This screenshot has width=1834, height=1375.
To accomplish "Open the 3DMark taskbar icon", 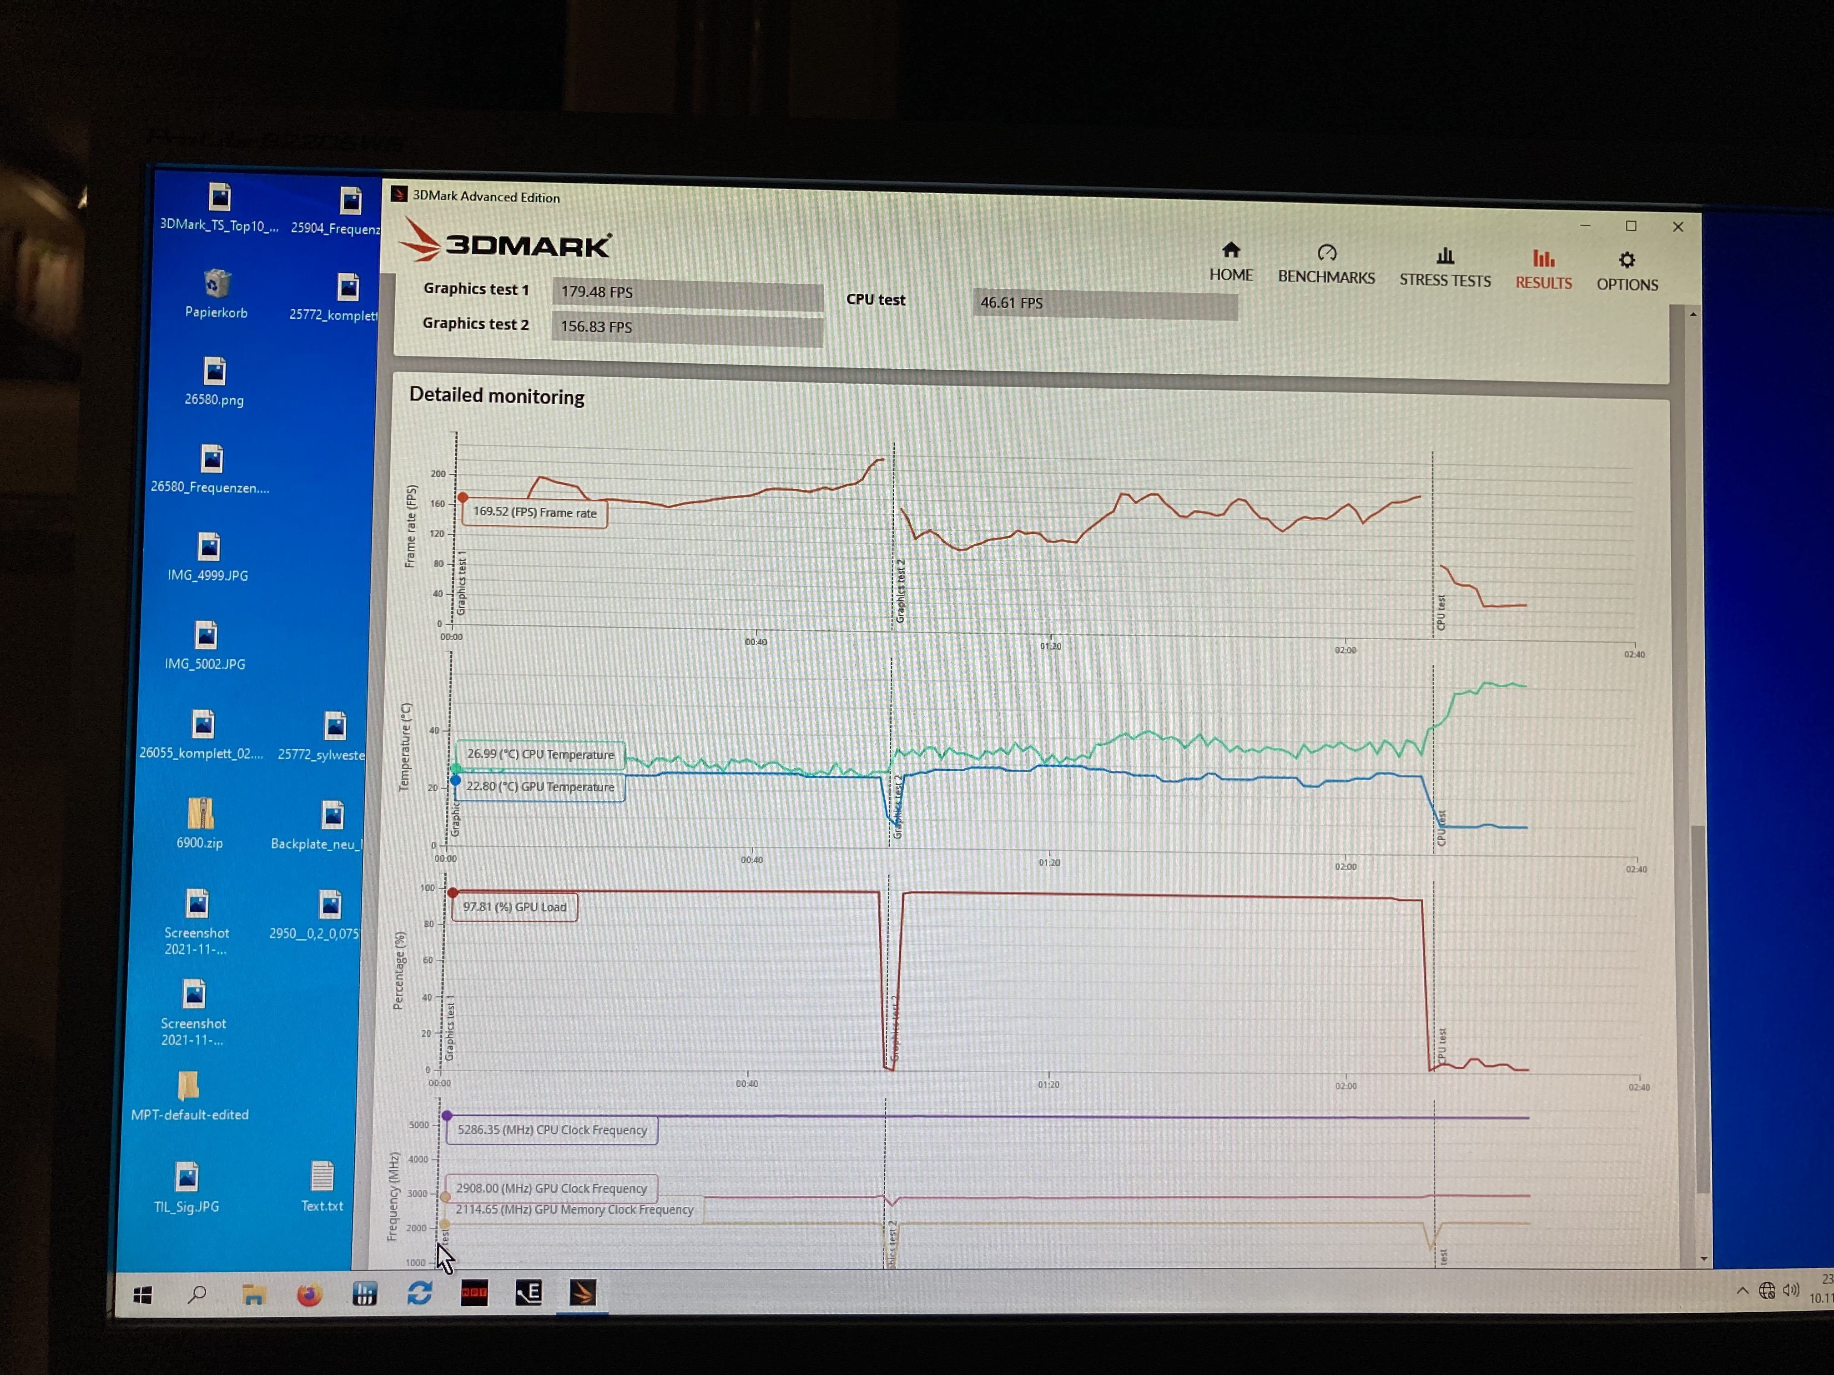I will pyautogui.click(x=582, y=1293).
